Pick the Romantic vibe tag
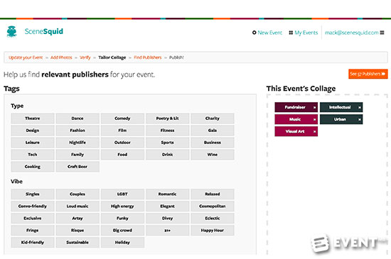Screen dimensions: 391x259 (167, 194)
